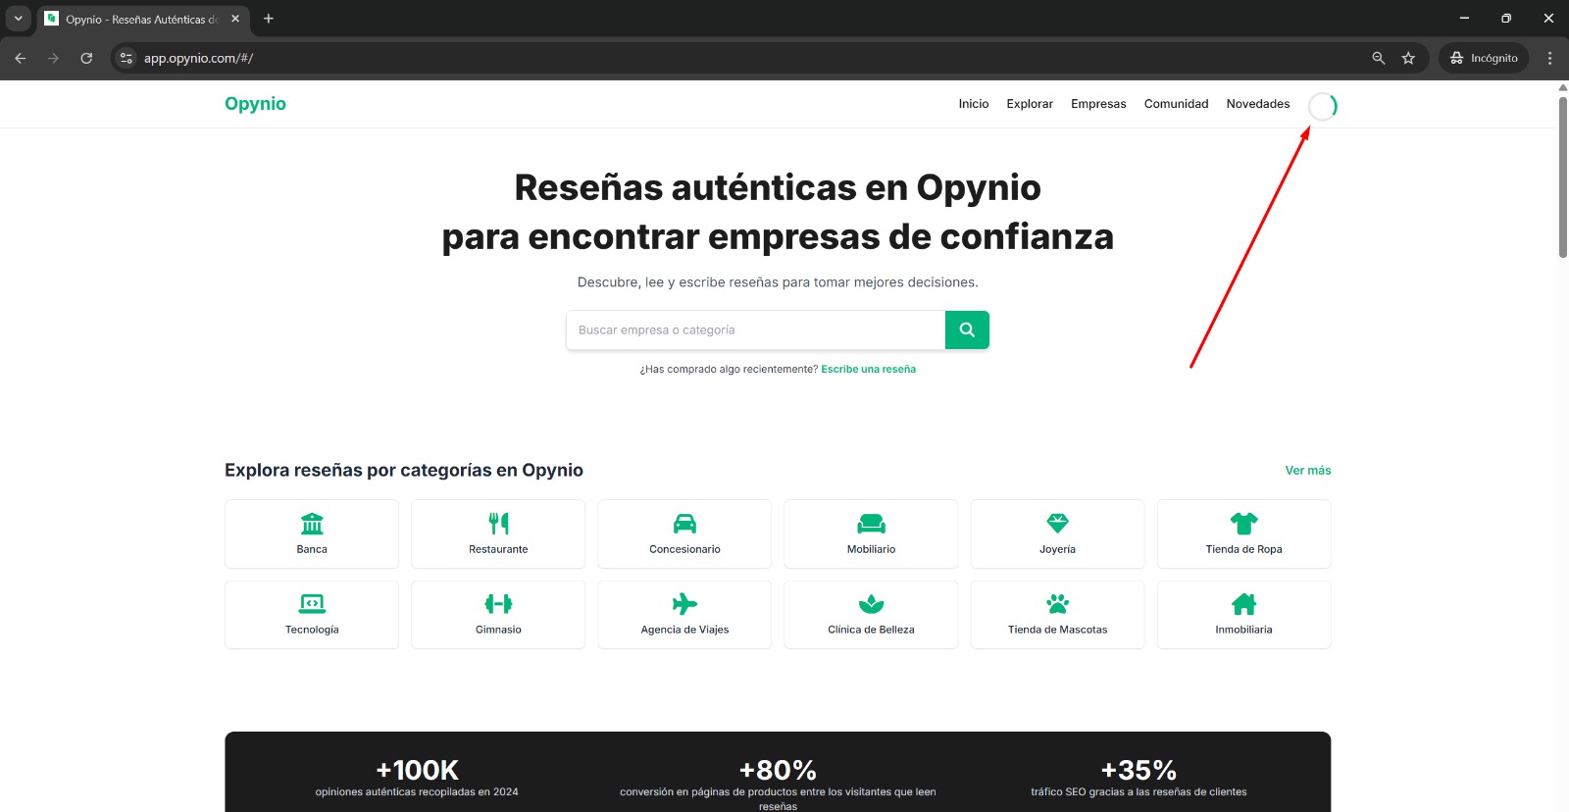Click the address bar URL
The height and width of the screenshot is (812, 1569).
click(x=198, y=58)
